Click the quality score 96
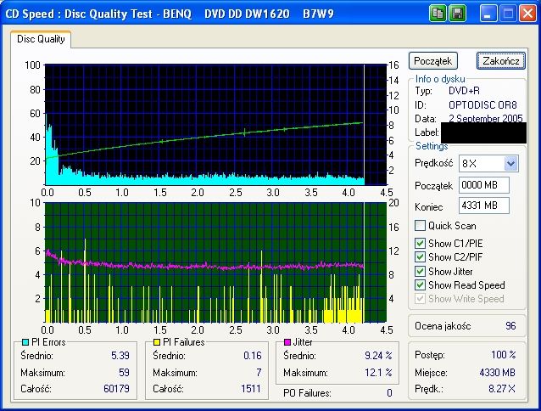 [510, 326]
